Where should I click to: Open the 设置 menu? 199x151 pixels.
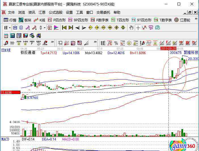pos(69,13)
